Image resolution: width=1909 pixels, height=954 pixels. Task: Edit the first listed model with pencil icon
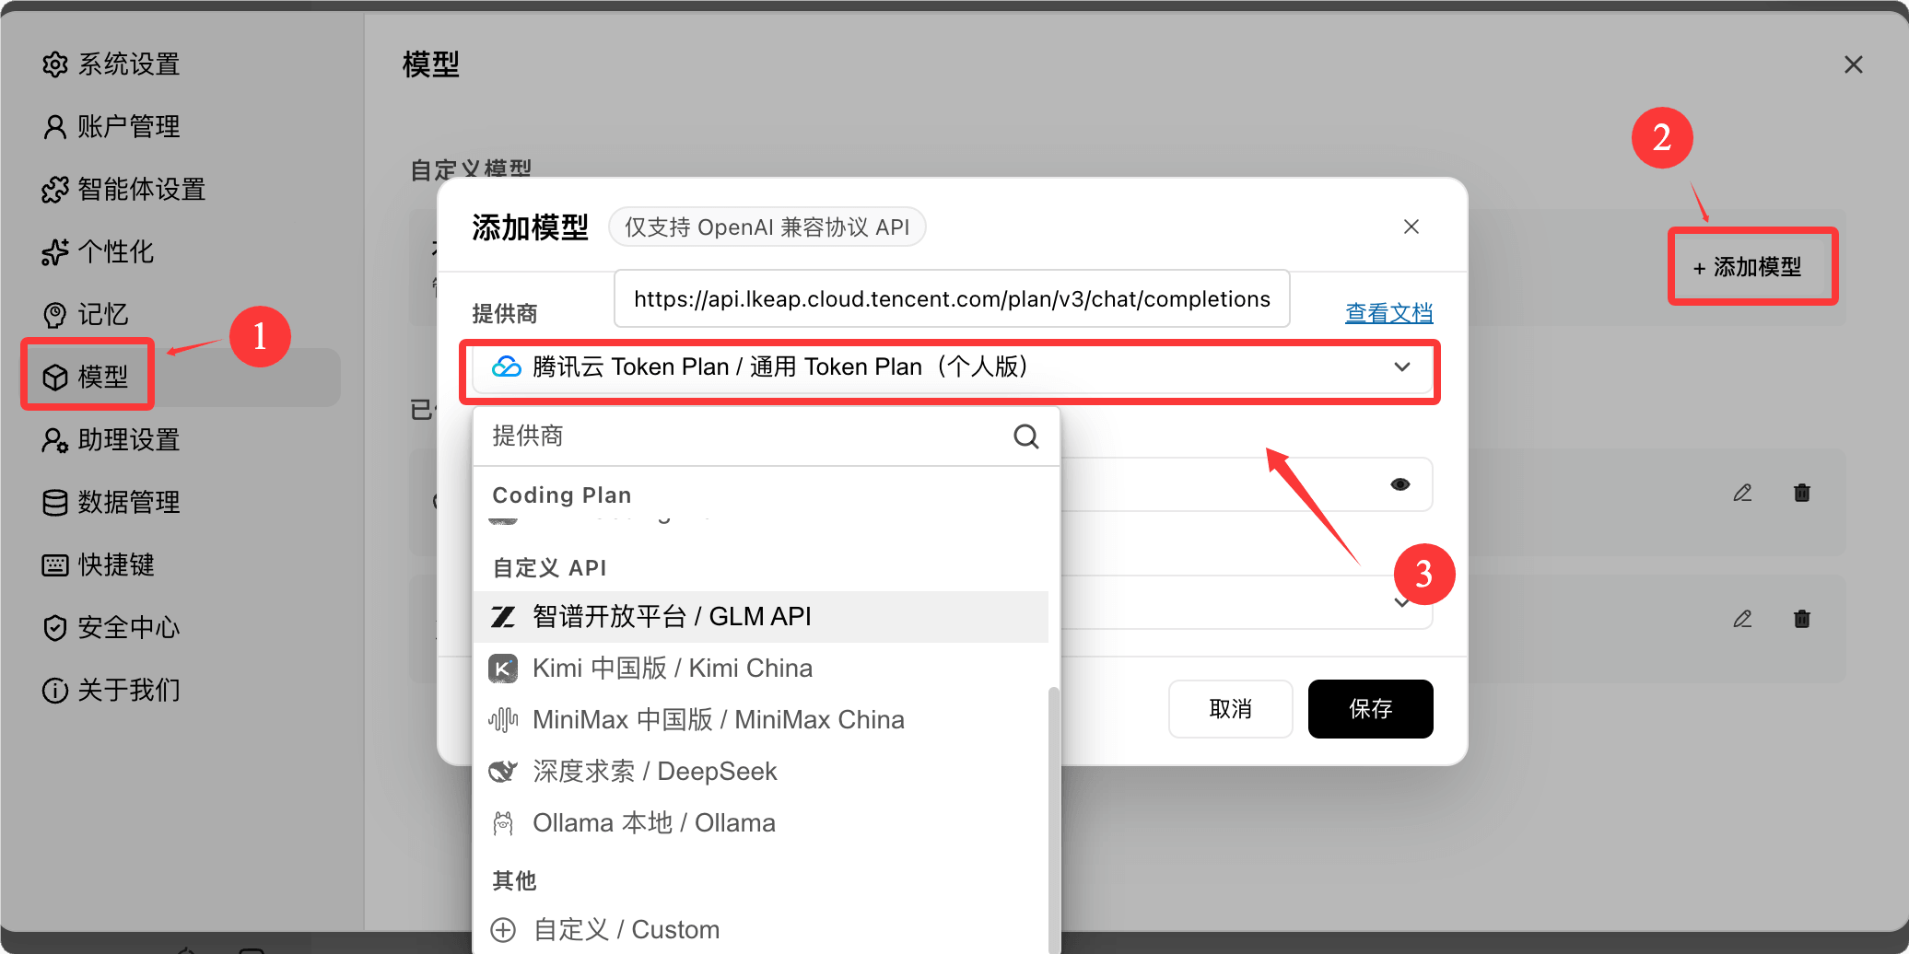click(x=1742, y=493)
